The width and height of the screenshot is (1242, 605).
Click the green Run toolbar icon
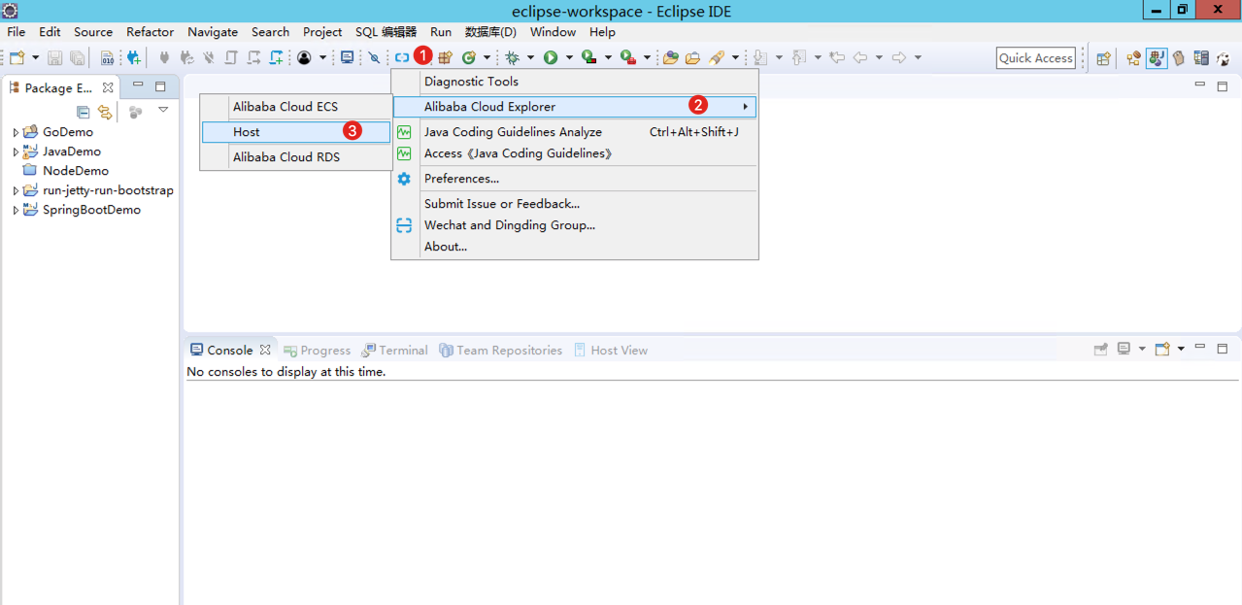click(x=551, y=58)
